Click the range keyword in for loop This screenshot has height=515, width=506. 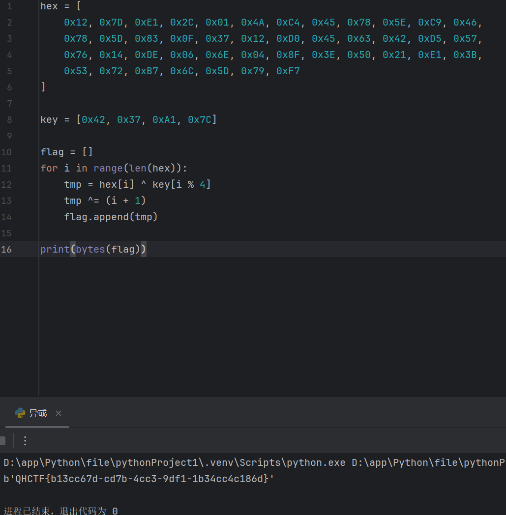[x=108, y=168]
